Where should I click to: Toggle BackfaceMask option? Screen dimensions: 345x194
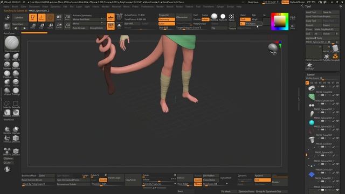point(29,176)
